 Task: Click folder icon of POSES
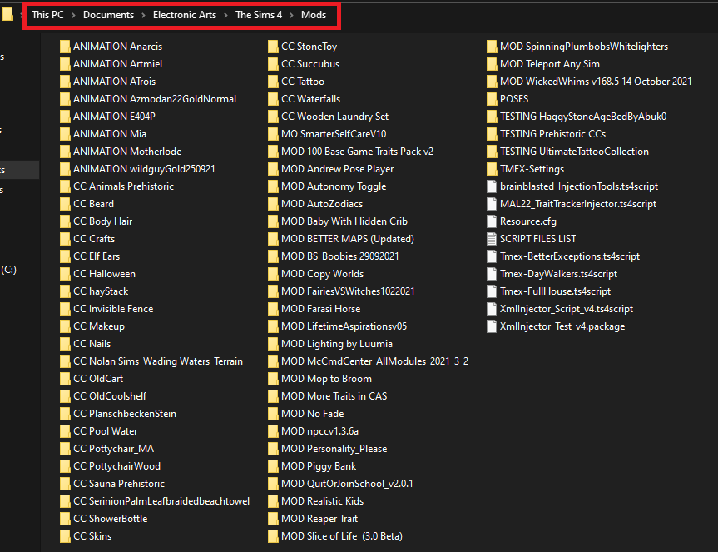(x=492, y=99)
